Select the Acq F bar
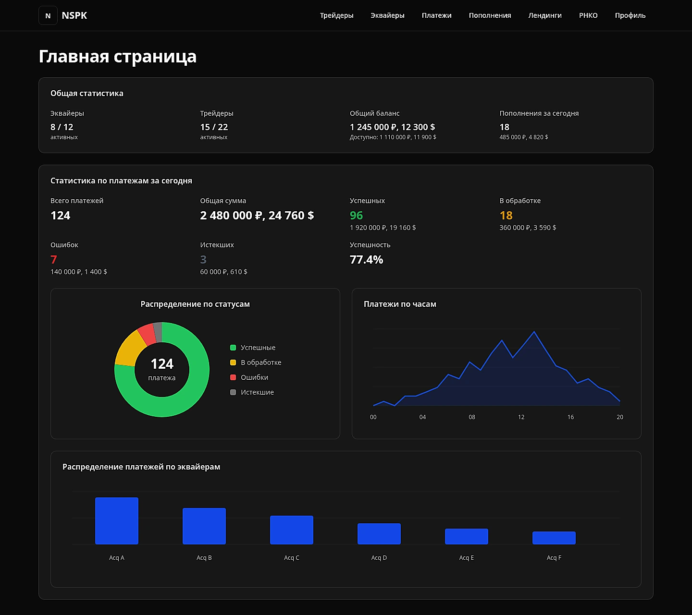Screen dimensions: 692x615 coord(554,538)
